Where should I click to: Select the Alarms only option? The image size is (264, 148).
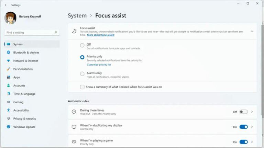pos(82,73)
